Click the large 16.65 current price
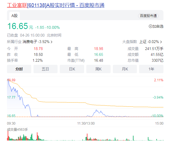This screenshot has height=143, width=169. [x=18, y=26]
